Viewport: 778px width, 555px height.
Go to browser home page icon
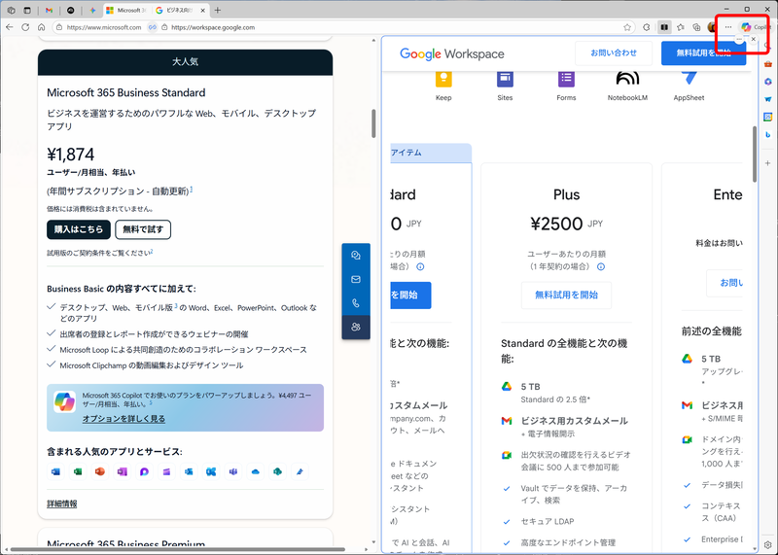tap(42, 27)
